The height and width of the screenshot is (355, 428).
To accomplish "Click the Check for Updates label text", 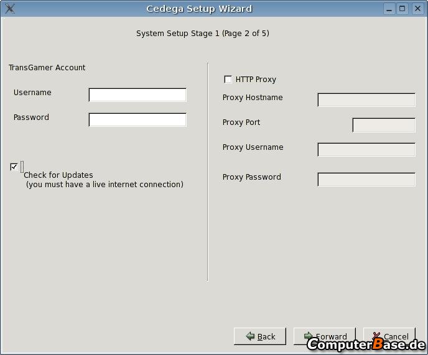I will (x=58, y=175).
